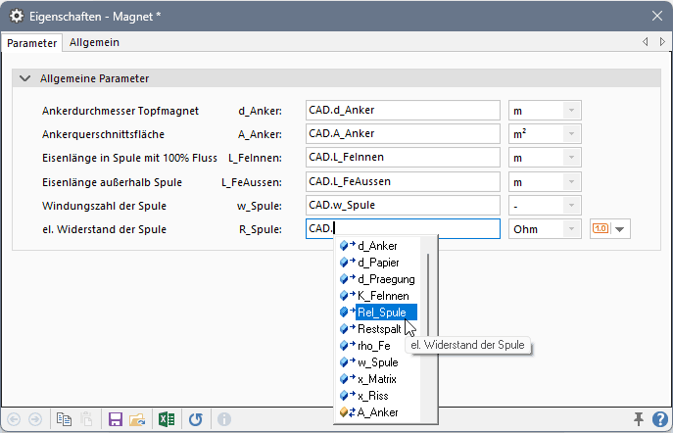Click the label Ankerquerschnittsfläche
Image resolution: width=673 pixels, height=433 pixels.
click(x=103, y=134)
